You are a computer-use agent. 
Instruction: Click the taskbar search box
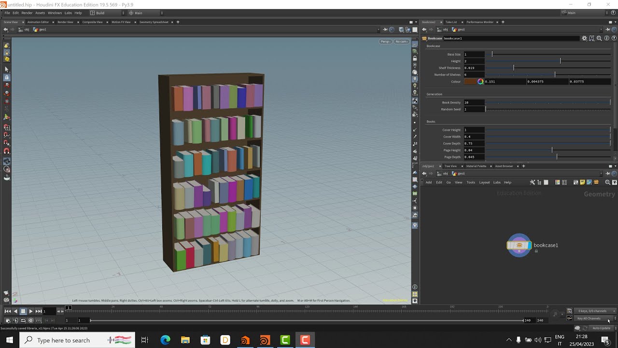77,340
